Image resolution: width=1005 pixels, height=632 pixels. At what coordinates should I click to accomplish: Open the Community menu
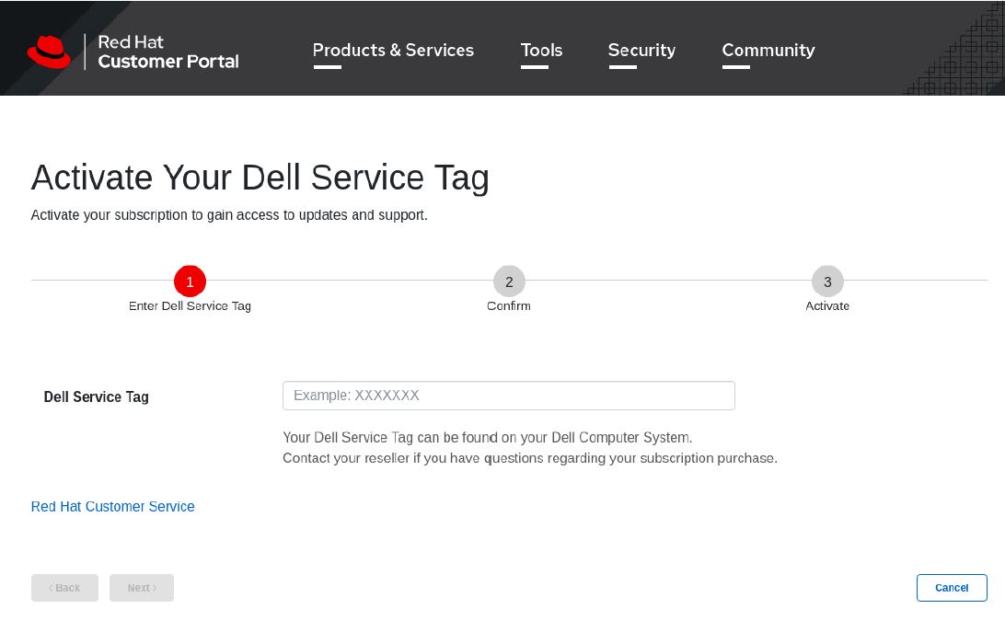[768, 51]
